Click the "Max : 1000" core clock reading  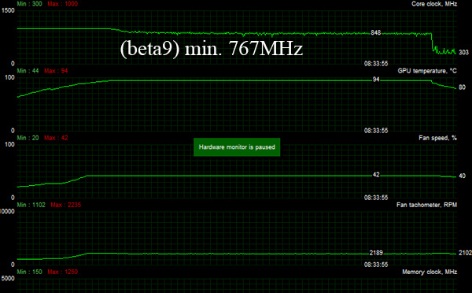(x=63, y=4)
